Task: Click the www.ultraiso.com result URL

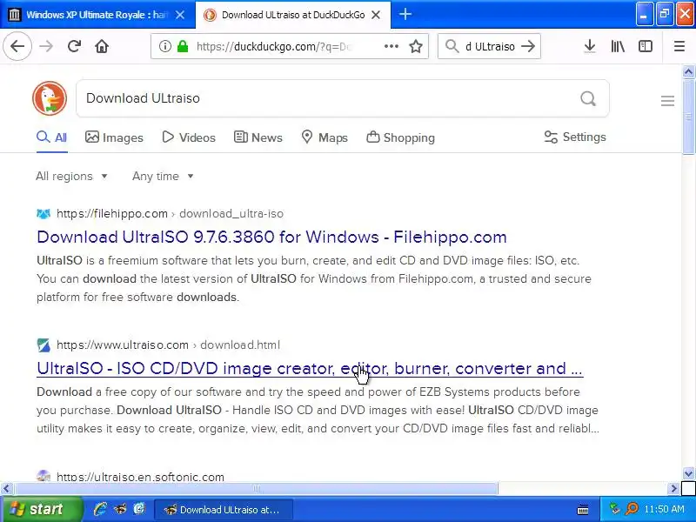Action: coord(168,345)
